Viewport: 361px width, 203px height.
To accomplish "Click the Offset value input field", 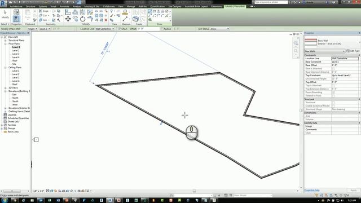I will (148, 29).
